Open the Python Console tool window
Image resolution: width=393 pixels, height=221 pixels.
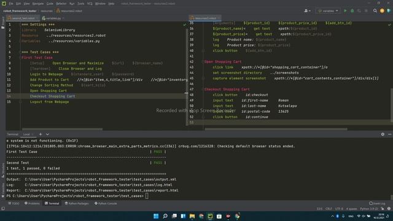106,203
